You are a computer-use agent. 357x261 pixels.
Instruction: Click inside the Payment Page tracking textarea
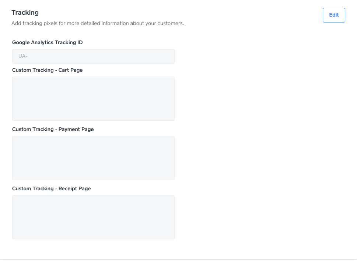(x=93, y=158)
